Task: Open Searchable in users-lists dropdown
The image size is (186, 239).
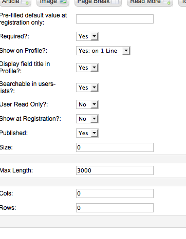Action: click(87, 88)
